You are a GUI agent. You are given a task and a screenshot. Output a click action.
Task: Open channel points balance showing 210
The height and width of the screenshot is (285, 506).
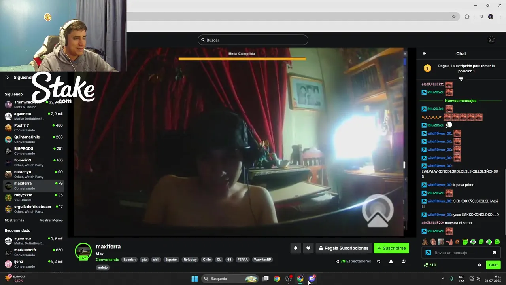click(x=430, y=265)
